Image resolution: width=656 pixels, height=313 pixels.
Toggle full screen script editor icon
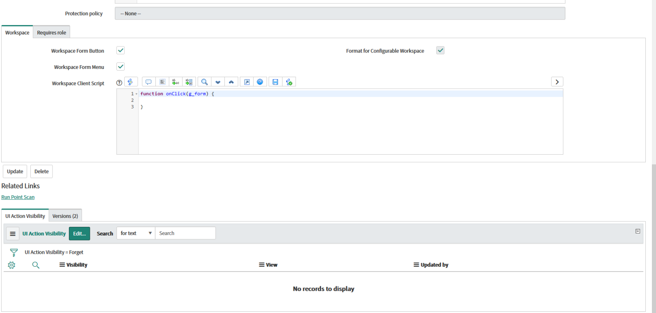(x=247, y=82)
